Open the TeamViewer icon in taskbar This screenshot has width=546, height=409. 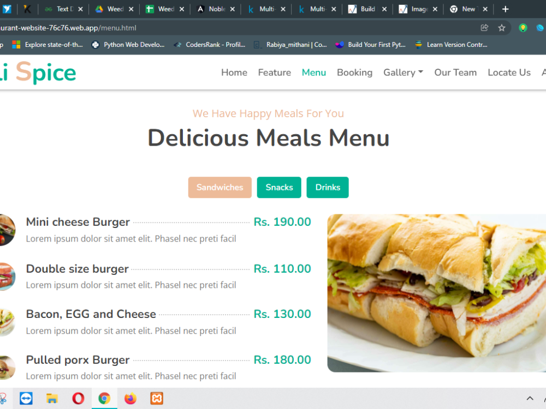tap(26, 398)
